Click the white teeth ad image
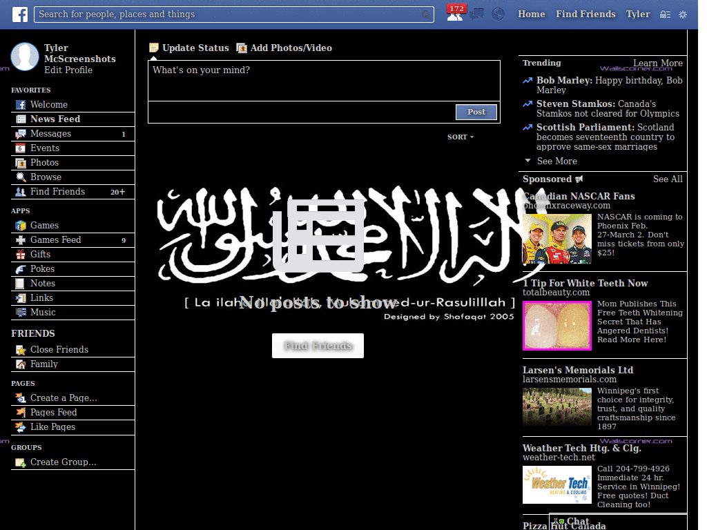Image resolution: width=707 pixels, height=530 pixels. (557, 326)
